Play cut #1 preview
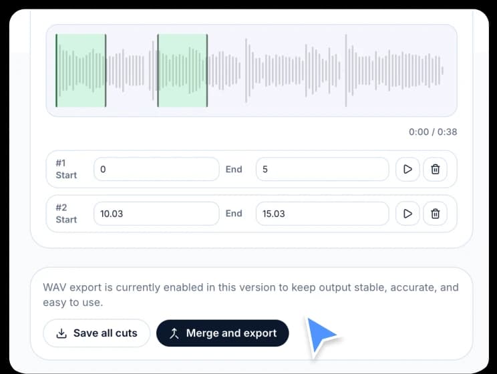Viewport: 497px width, 374px height. click(407, 170)
